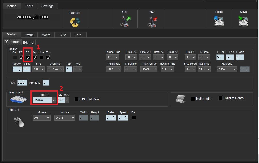Switch to the Macro tab

pos(46,35)
